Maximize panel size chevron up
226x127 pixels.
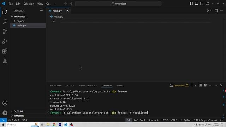click(216, 85)
